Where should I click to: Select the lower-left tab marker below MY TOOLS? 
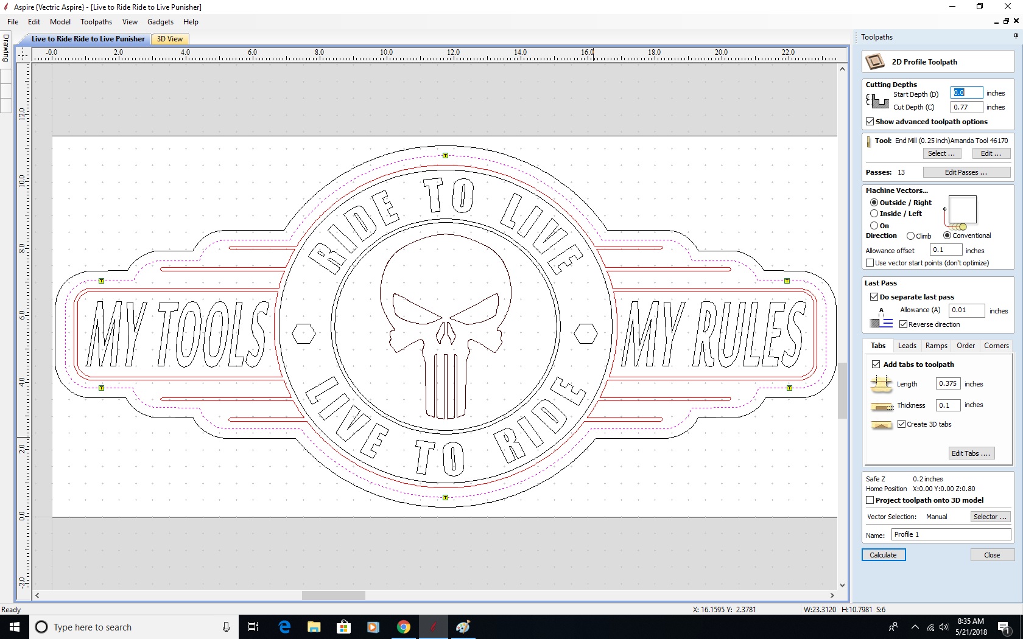coord(101,388)
